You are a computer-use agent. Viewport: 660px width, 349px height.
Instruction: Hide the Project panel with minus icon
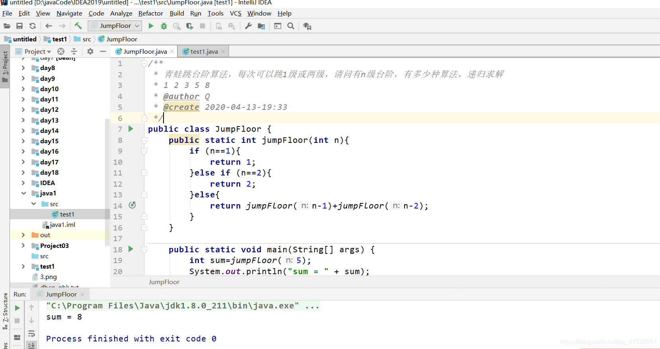click(103, 51)
